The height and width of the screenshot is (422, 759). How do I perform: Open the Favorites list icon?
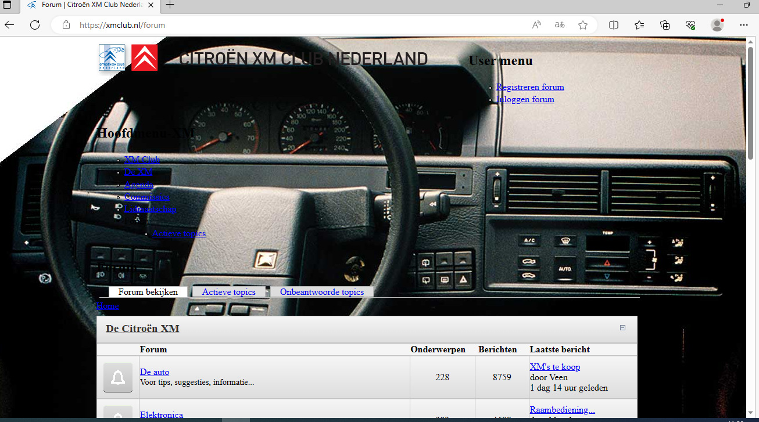tap(639, 25)
